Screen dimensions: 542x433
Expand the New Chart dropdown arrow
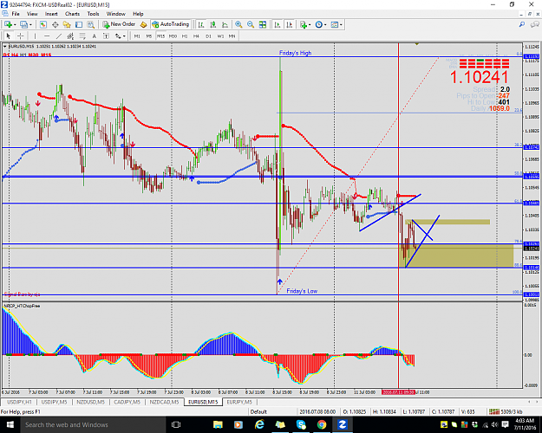15,24
